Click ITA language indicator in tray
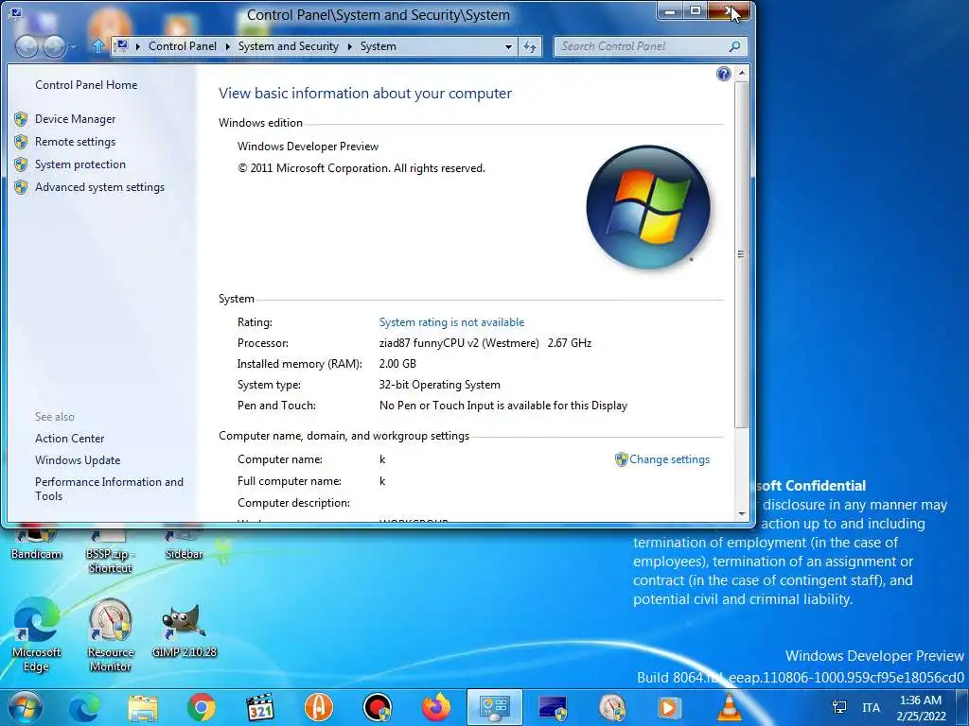The width and height of the screenshot is (969, 726). [x=872, y=708]
